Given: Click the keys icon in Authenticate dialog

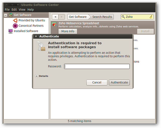Looking at the screenshot, I should pos(41,46).
